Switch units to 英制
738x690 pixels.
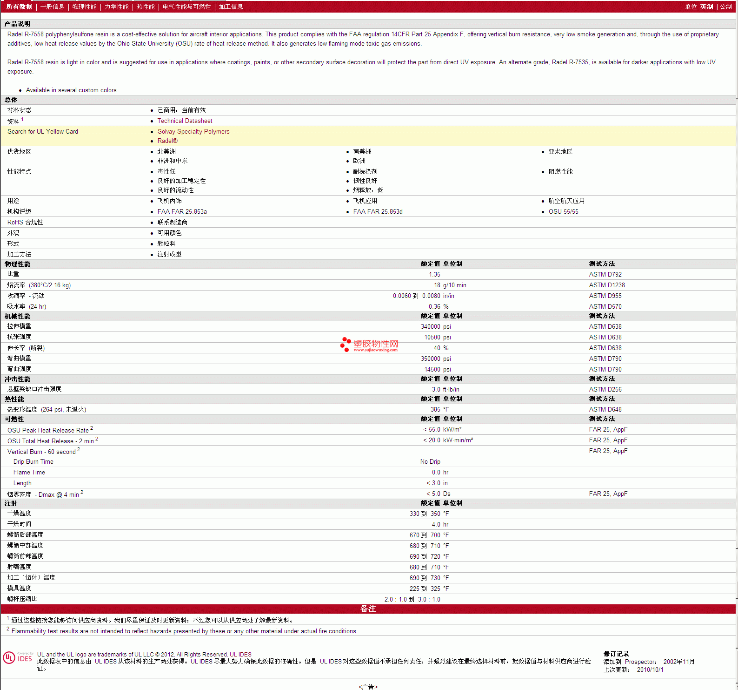click(706, 7)
